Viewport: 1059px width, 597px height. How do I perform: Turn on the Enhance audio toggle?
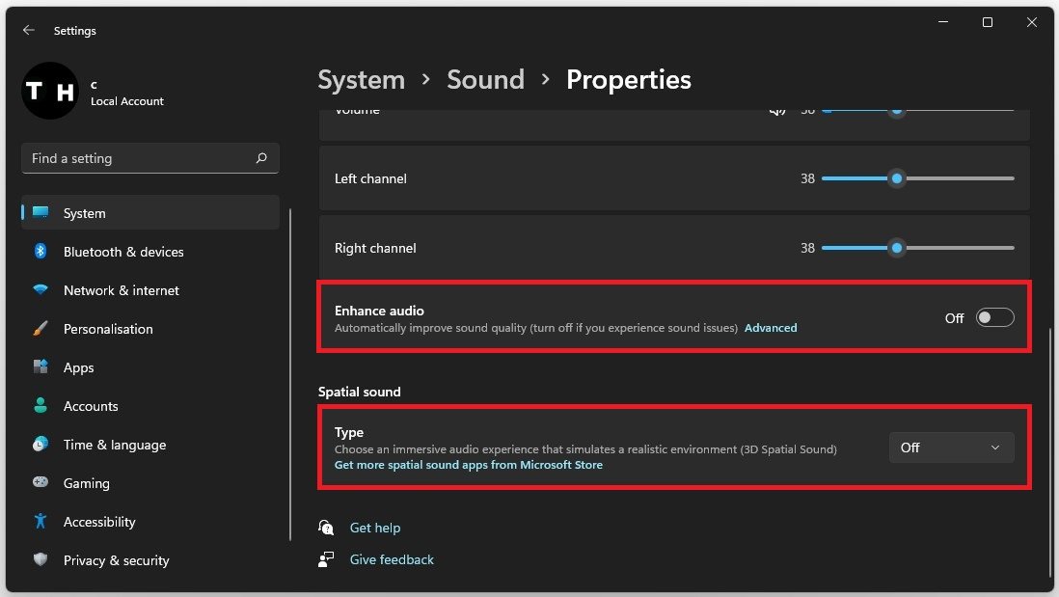(994, 318)
